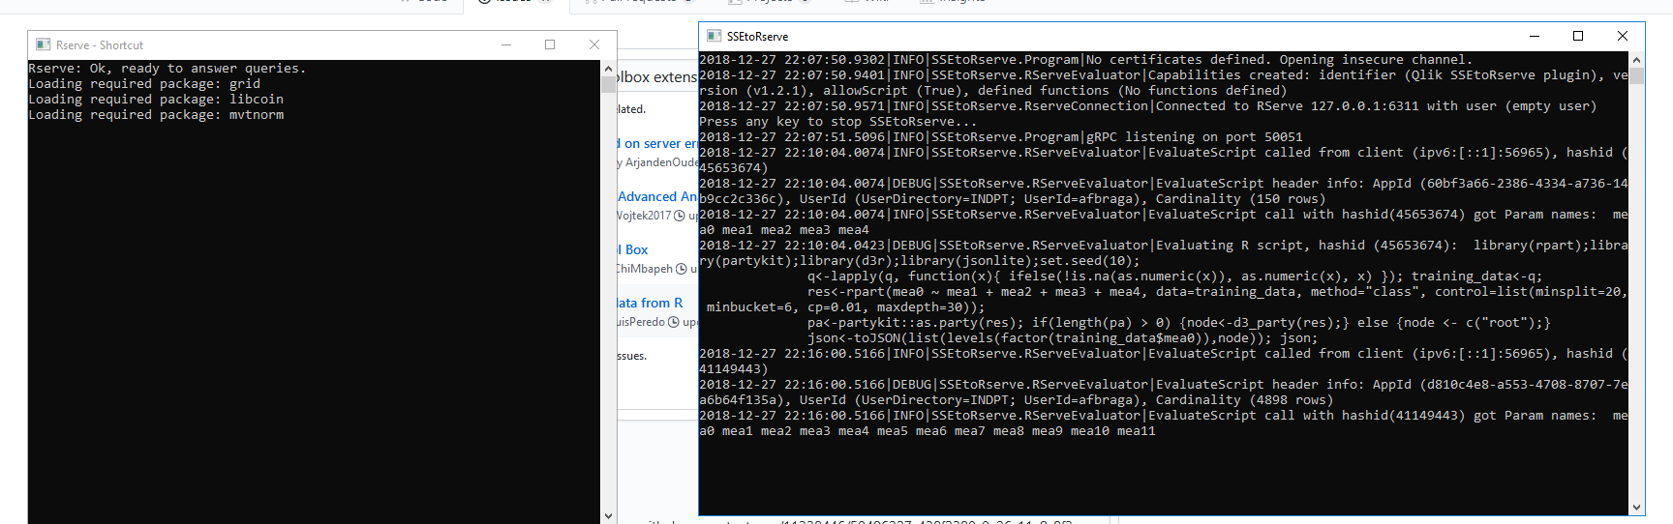The image size is (1673, 524).
Task: Click 'res<-rpart(mea0 ~ mea1' script line
Action: (1217, 292)
